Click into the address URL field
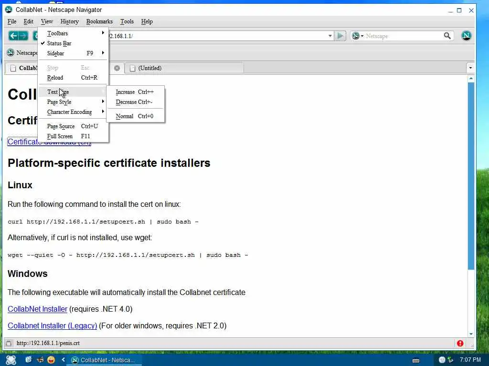 (218, 36)
